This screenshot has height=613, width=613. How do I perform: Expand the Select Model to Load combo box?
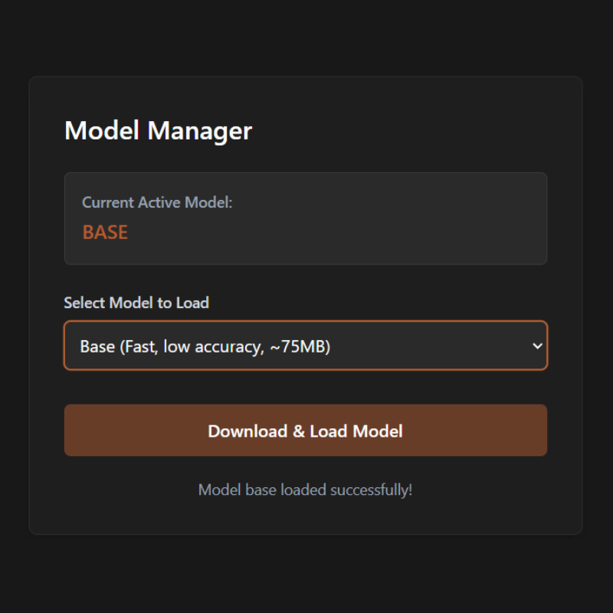[305, 346]
